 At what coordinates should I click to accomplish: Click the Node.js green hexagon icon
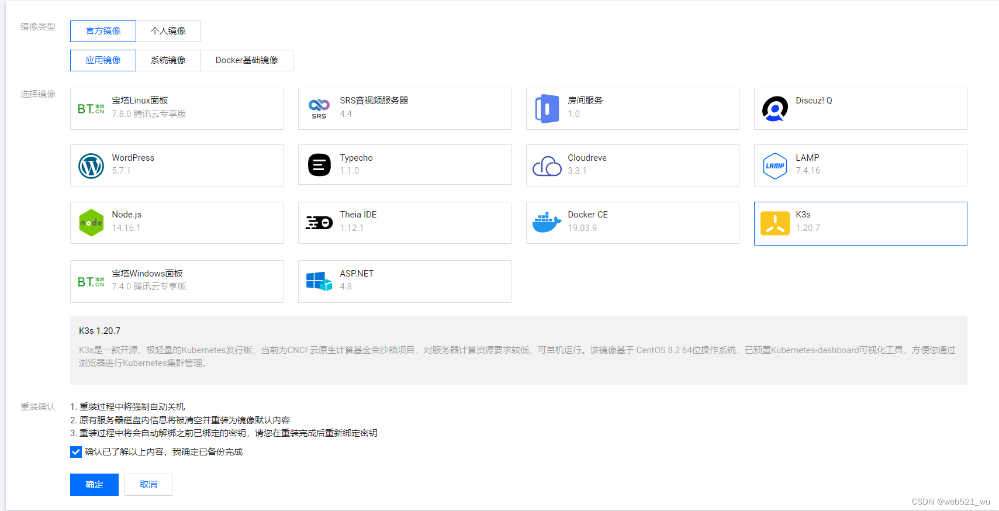point(91,223)
